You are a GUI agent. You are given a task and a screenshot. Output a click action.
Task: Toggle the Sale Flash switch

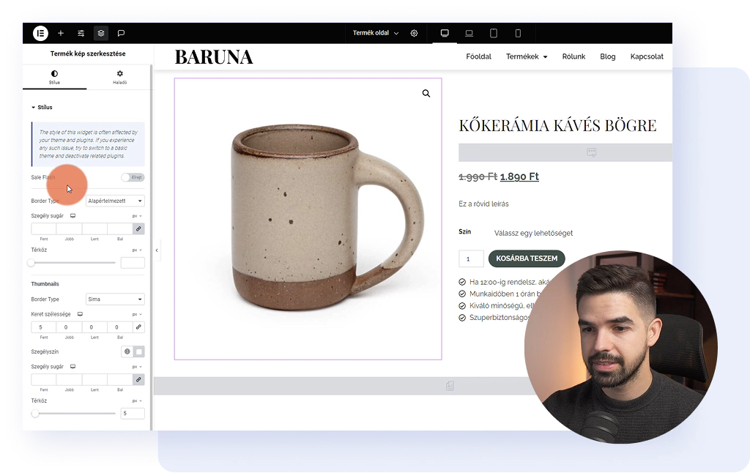133,177
